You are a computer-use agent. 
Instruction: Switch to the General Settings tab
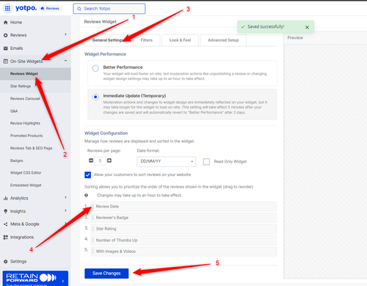pos(108,40)
